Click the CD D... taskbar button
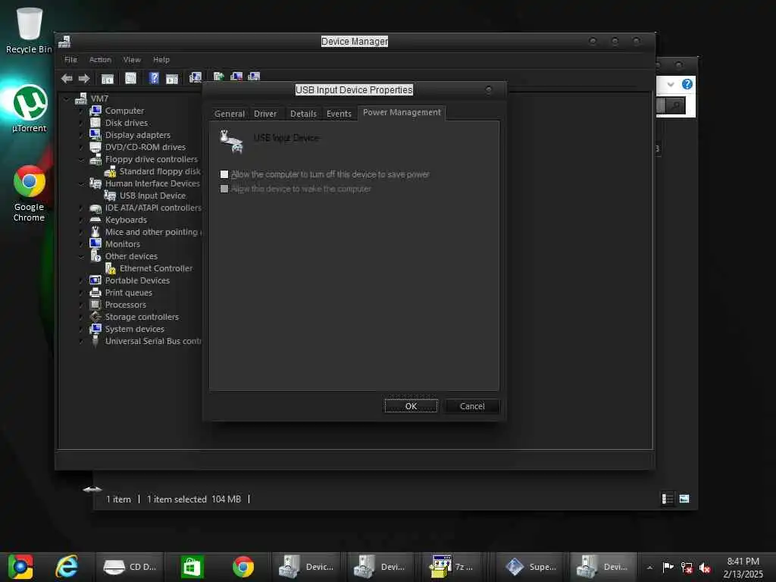Viewport: 776px width, 582px height. coord(130,567)
